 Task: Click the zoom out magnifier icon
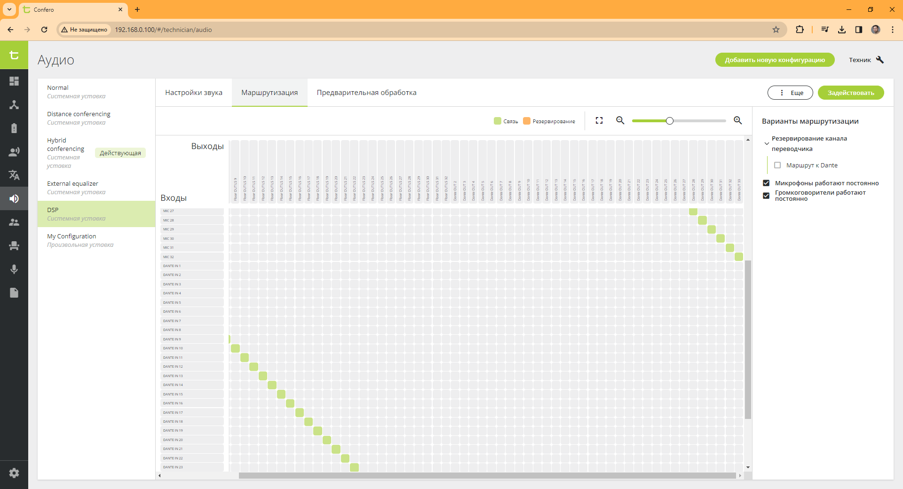click(x=620, y=121)
